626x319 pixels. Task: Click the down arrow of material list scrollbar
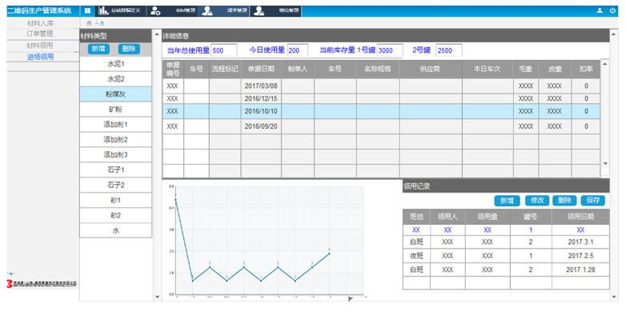(157, 297)
